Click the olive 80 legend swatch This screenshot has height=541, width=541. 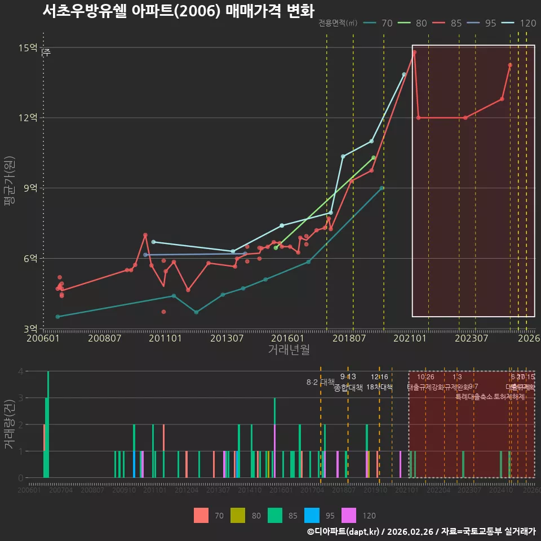[238, 516]
